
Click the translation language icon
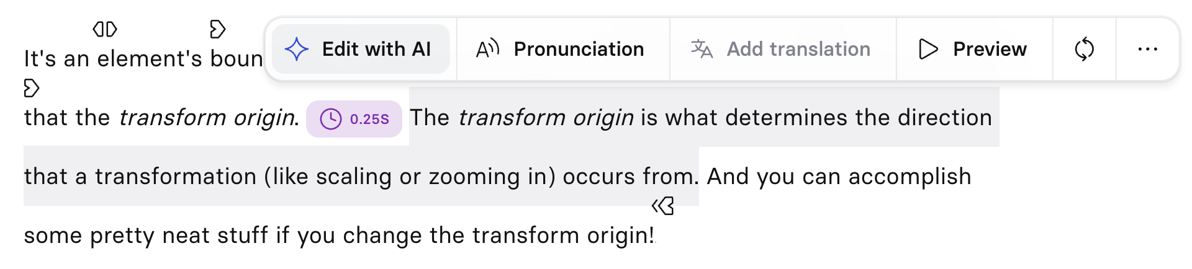click(x=702, y=49)
